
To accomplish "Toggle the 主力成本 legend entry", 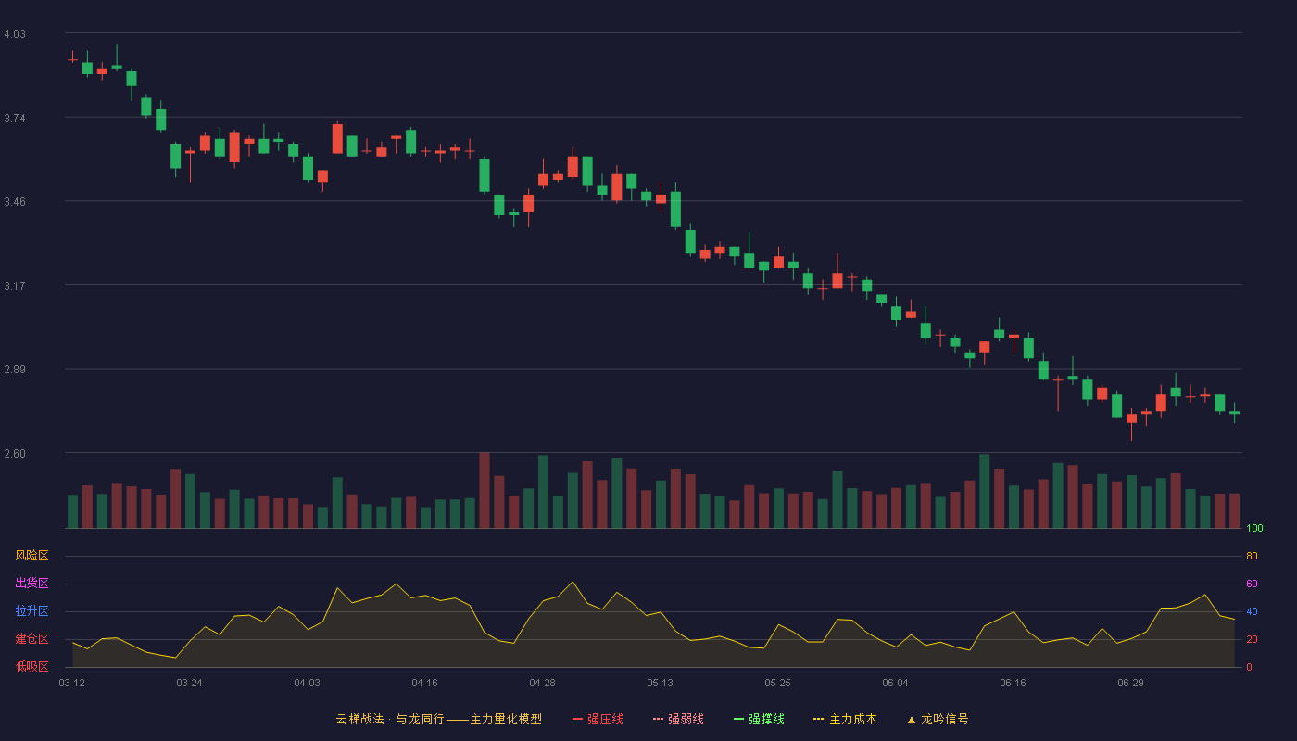I will (845, 719).
